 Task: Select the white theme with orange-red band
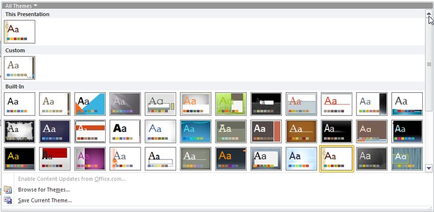(x=90, y=131)
